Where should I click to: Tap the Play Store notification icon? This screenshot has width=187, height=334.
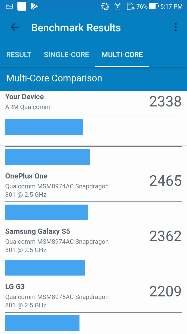34,6
